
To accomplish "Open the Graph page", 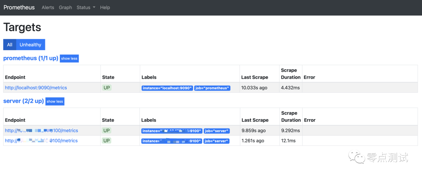I will click(65, 7).
